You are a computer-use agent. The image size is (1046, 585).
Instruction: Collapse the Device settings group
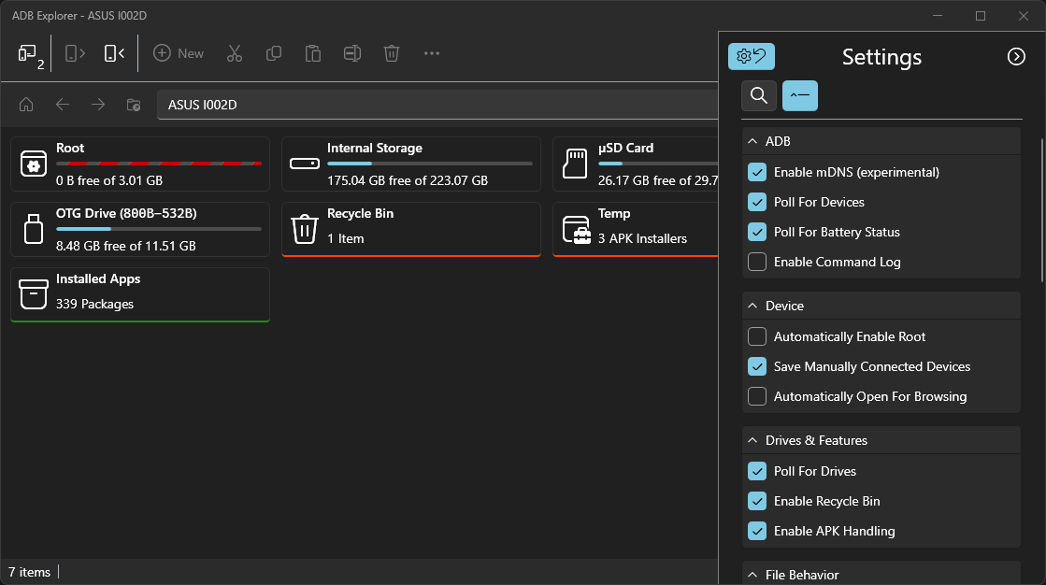pos(881,306)
